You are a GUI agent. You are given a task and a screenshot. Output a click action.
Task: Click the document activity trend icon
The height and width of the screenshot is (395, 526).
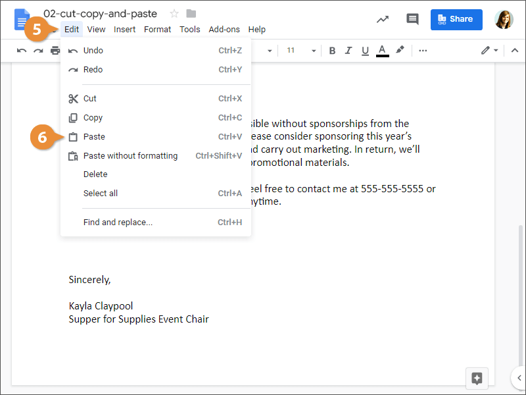pyautogui.click(x=383, y=19)
